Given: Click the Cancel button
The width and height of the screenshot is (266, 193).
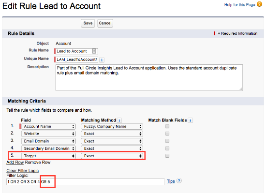Looking at the screenshot, I should coord(105,23).
